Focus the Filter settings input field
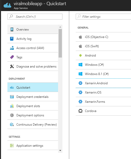This screenshot has height=159, width=131. (x=103, y=16)
